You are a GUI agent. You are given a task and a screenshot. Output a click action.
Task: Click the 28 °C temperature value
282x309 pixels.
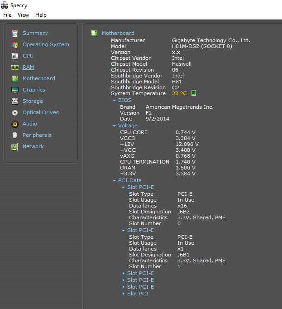point(179,93)
